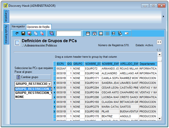169x128 pixels.
Task: Select the OSCAR ANTO name cell
Action: [110, 92]
